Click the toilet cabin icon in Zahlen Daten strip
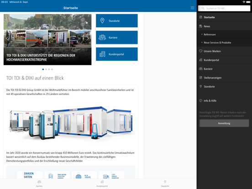 pyautogui.click(x=51, y=177)
